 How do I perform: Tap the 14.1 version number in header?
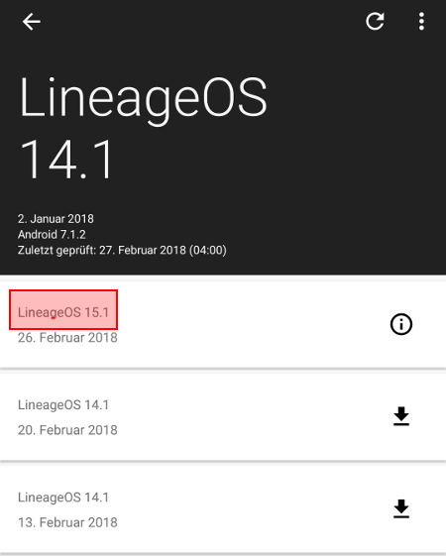[66, 160]
